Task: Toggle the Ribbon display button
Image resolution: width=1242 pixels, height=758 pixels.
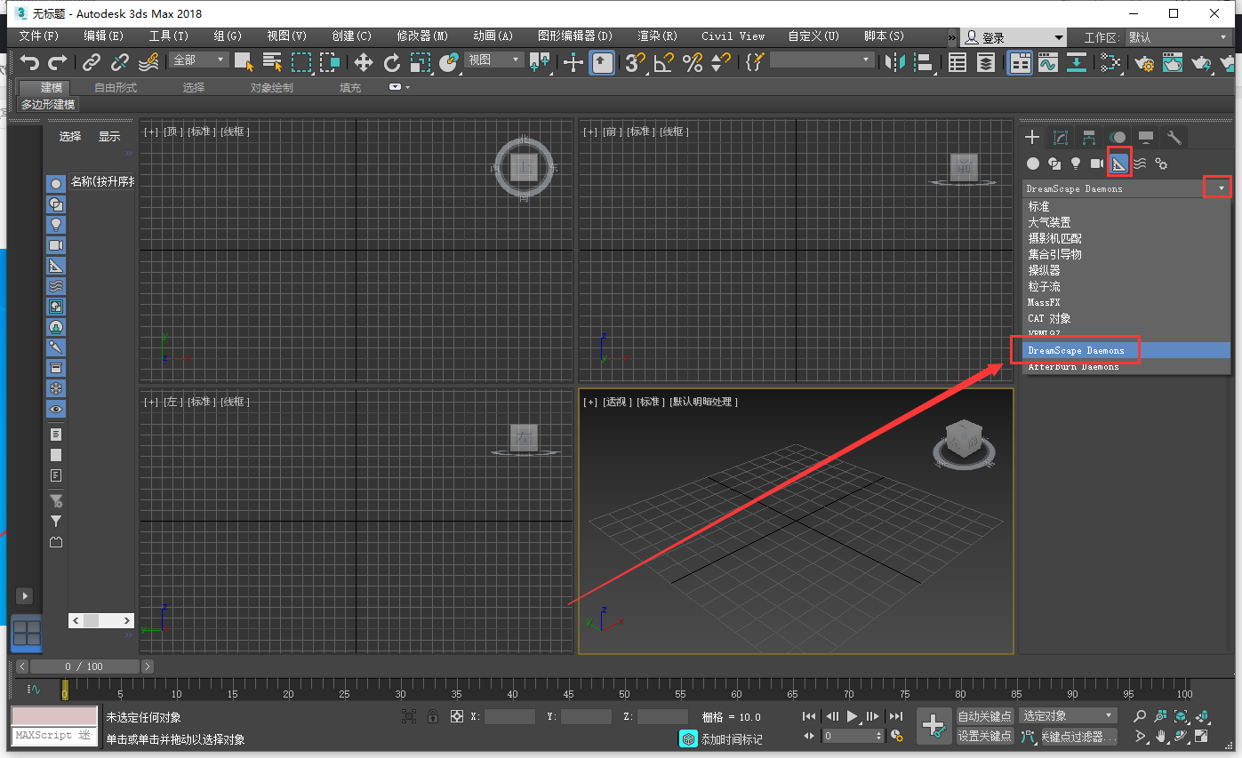Action: tap(1020, 62)
